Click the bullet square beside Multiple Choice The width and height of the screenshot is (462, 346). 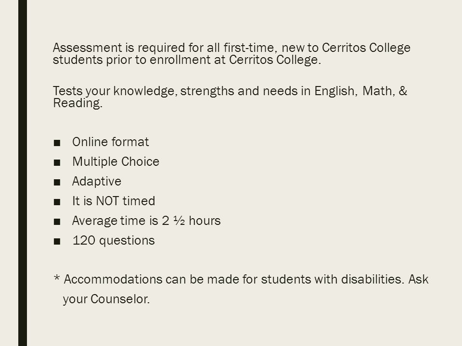[x=57, y=163]
